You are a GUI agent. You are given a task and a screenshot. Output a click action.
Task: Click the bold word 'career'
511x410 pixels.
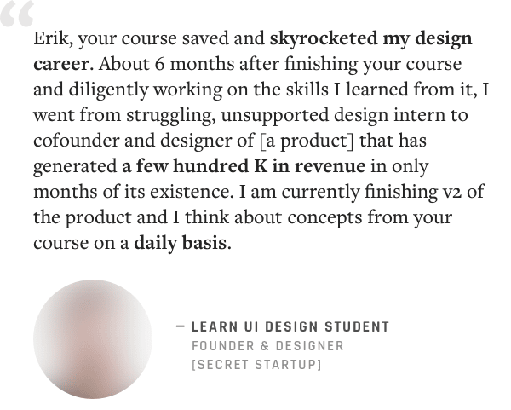61,64
